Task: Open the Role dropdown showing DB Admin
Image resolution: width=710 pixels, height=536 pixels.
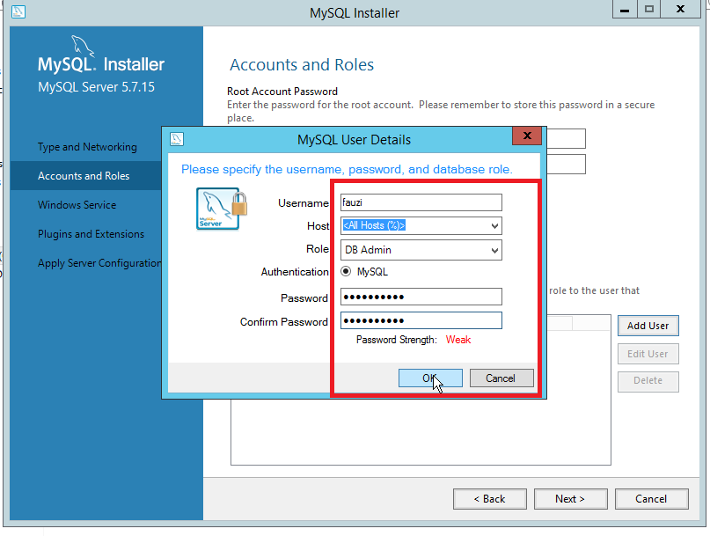Action: [421, 250]
